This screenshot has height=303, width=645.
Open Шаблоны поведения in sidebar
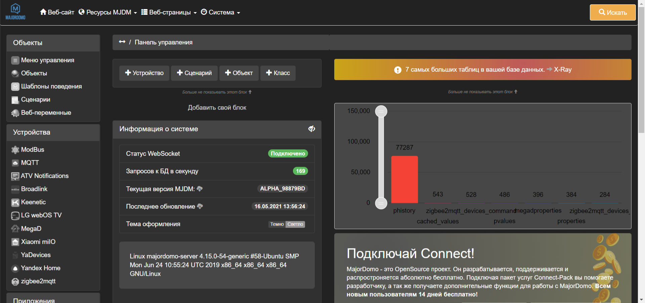pyautogui.click(x=51, y=86)
